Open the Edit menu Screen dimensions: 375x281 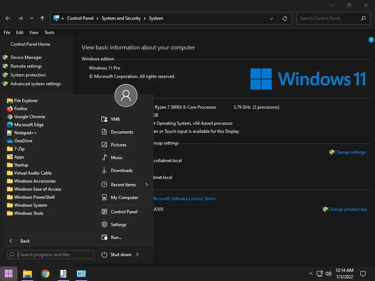[20, 33]
